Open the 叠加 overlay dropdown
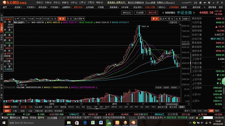225x126 pixels. coord(163,19)
